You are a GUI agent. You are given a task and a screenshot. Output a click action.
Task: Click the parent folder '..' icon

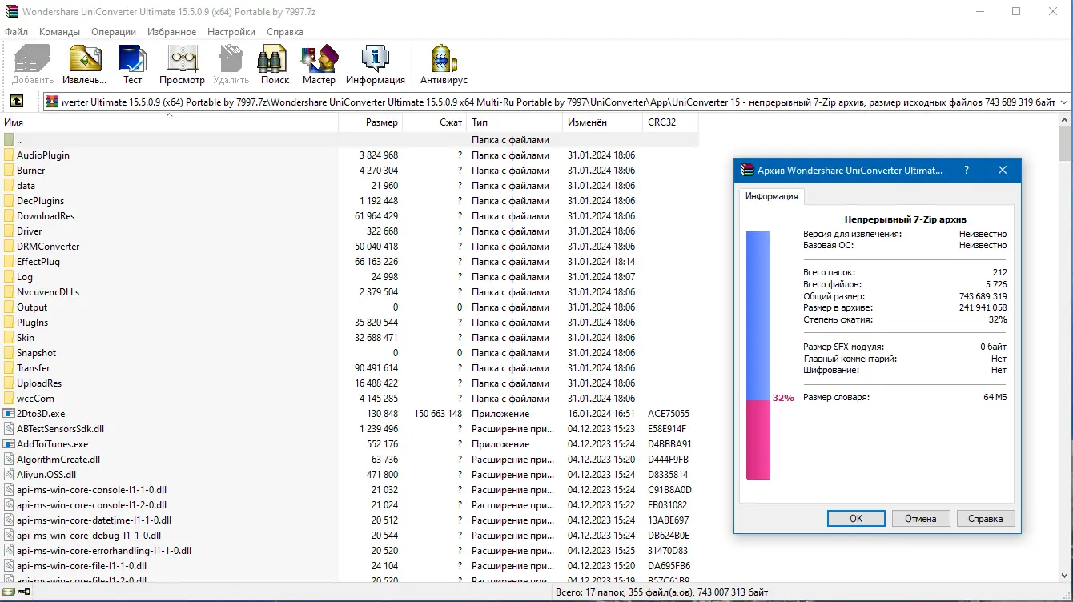click(x=9, y=140)
